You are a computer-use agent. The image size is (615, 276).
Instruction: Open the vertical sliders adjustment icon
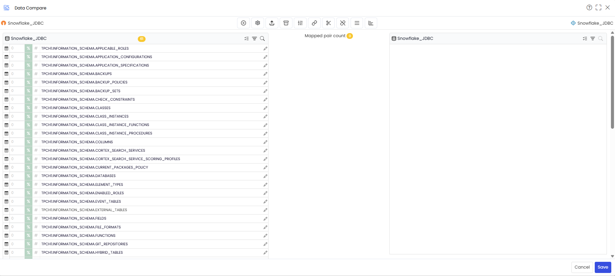click(300, 23)
